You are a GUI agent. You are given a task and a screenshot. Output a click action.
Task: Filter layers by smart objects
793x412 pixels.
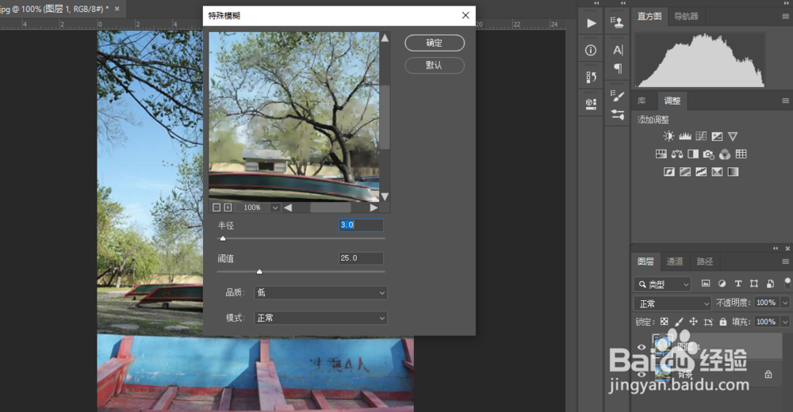tap(770, 284)
